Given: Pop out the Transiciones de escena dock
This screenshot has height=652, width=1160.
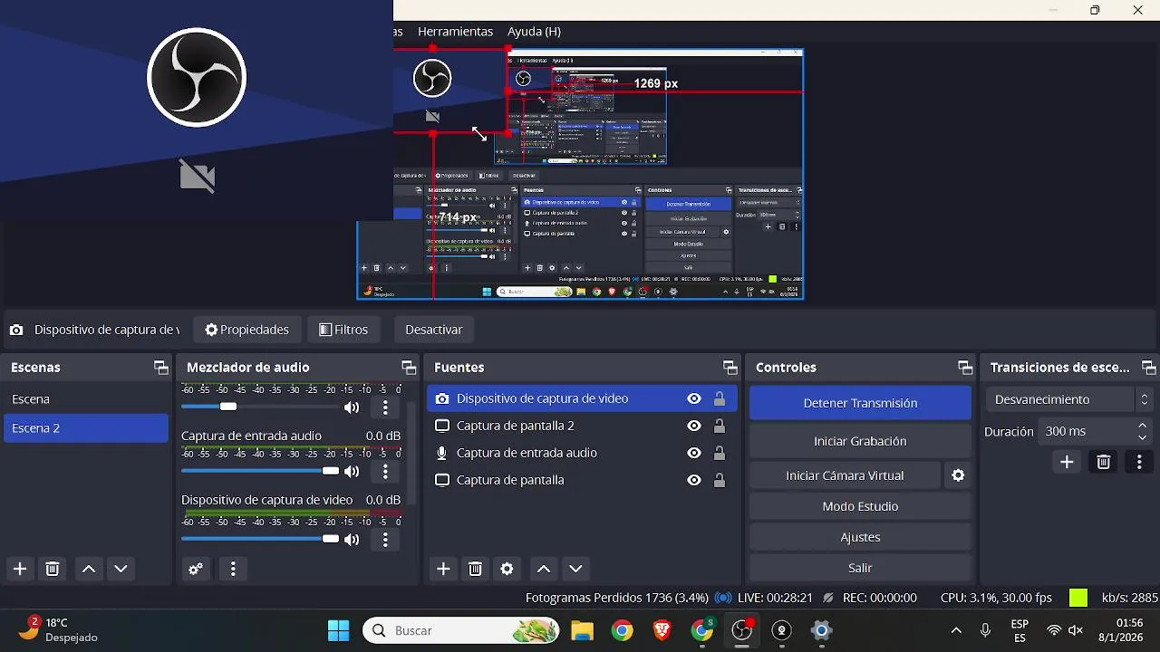Looking at the screenshot, I should pyautogui.click(x=1149, y=368).
